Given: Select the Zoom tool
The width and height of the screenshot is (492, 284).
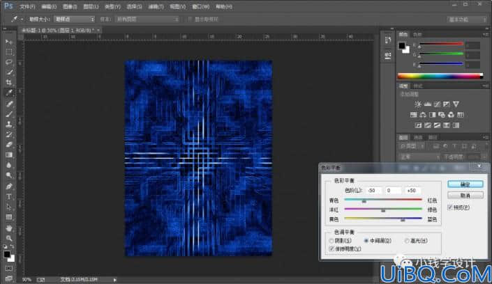Looking at the screenshot, I should tap(9, 238).
